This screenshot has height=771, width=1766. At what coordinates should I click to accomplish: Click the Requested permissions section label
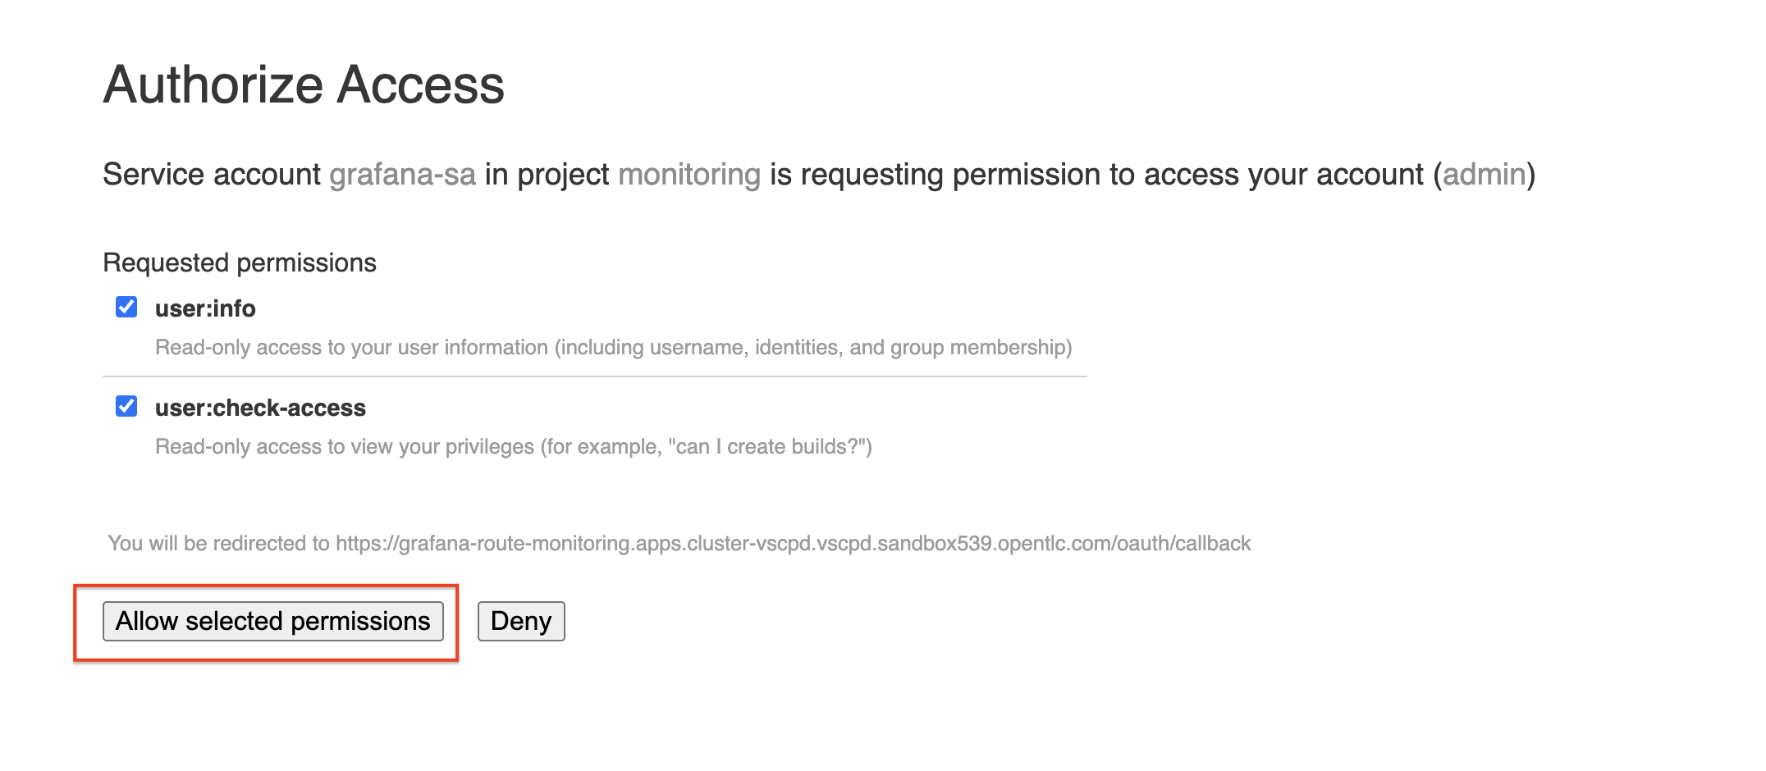pyautogui.click(x=240, y=262)
